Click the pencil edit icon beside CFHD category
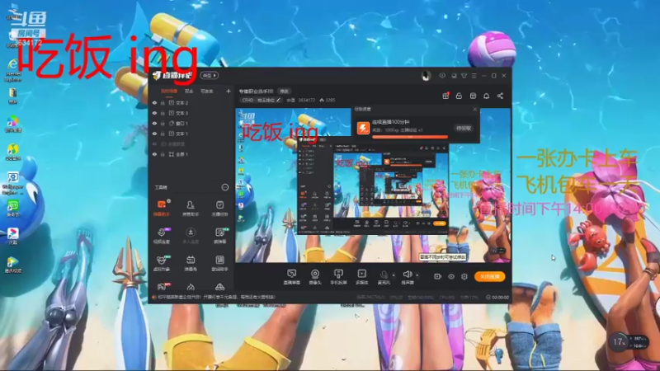 click(x=278, y=100)
